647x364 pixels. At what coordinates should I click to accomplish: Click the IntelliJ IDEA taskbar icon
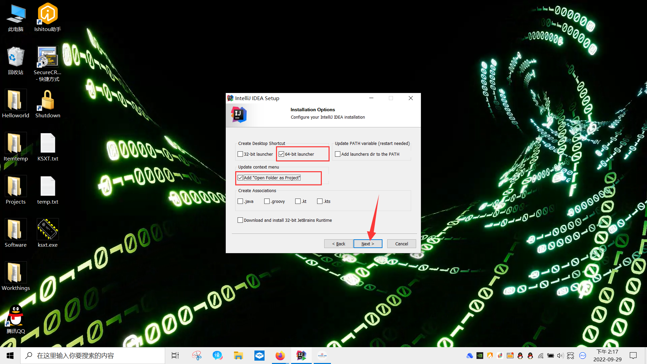[301, 356]
